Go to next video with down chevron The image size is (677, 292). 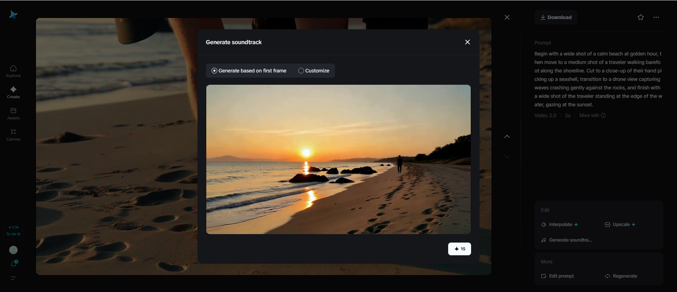tap(507, 157)
